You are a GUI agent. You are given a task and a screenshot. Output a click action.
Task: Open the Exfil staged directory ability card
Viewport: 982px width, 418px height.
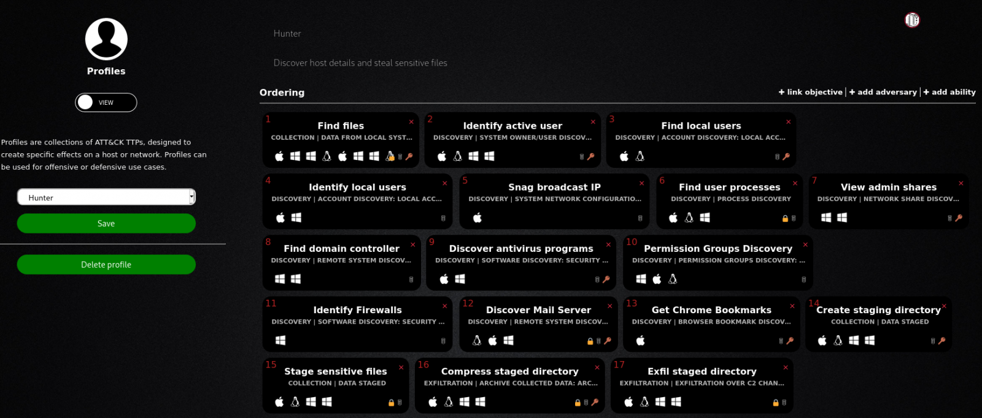coord(702,371)
